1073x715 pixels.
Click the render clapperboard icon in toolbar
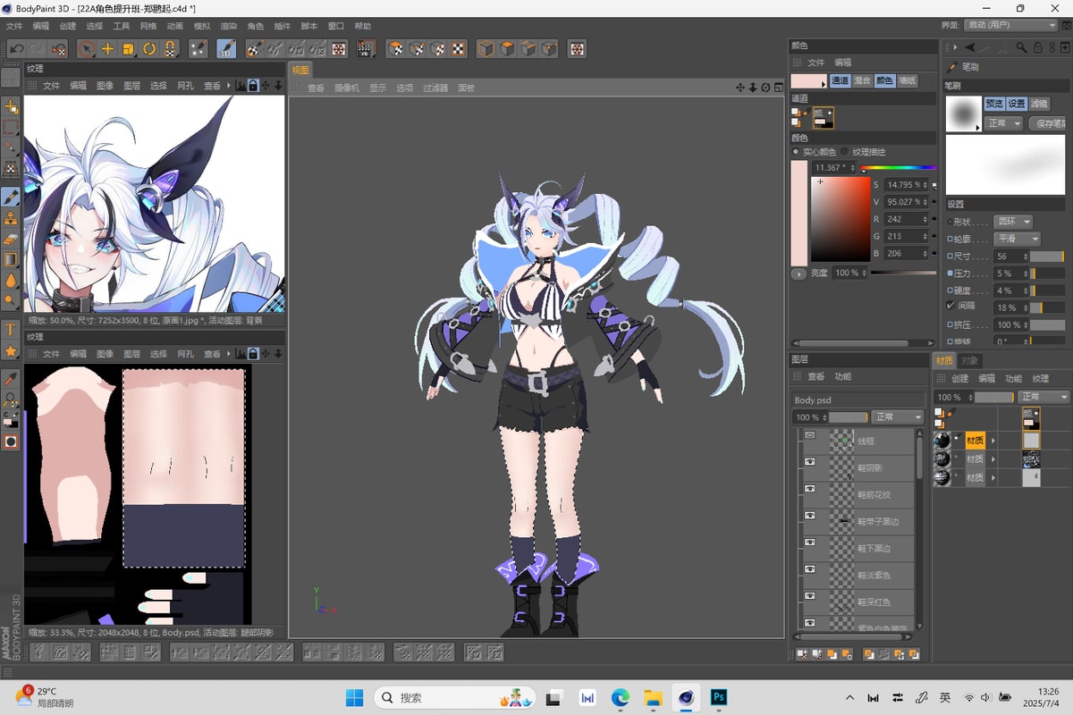coord(366,48)
